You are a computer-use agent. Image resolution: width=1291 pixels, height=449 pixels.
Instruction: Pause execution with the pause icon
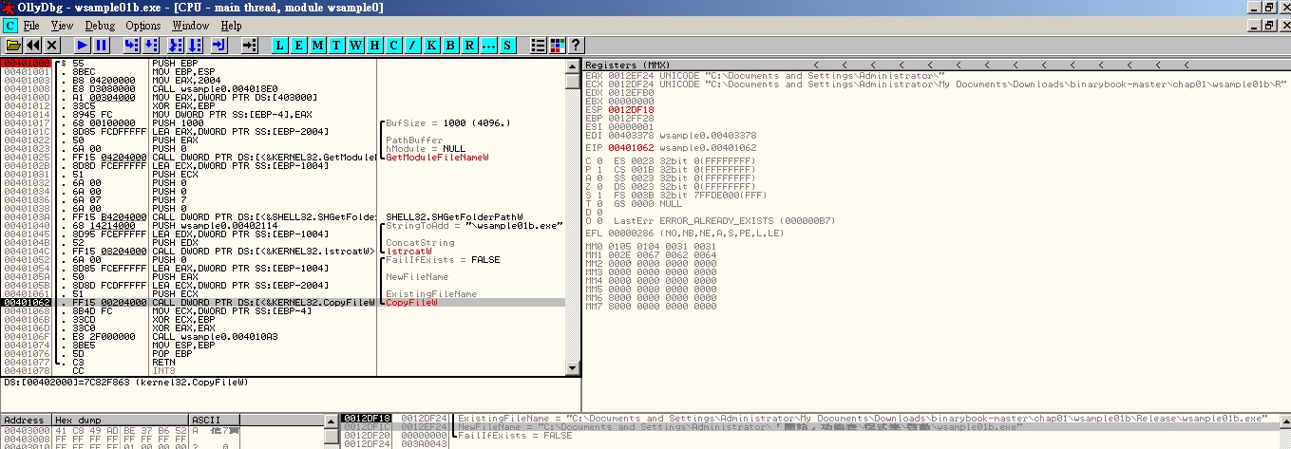pos(102,46)
